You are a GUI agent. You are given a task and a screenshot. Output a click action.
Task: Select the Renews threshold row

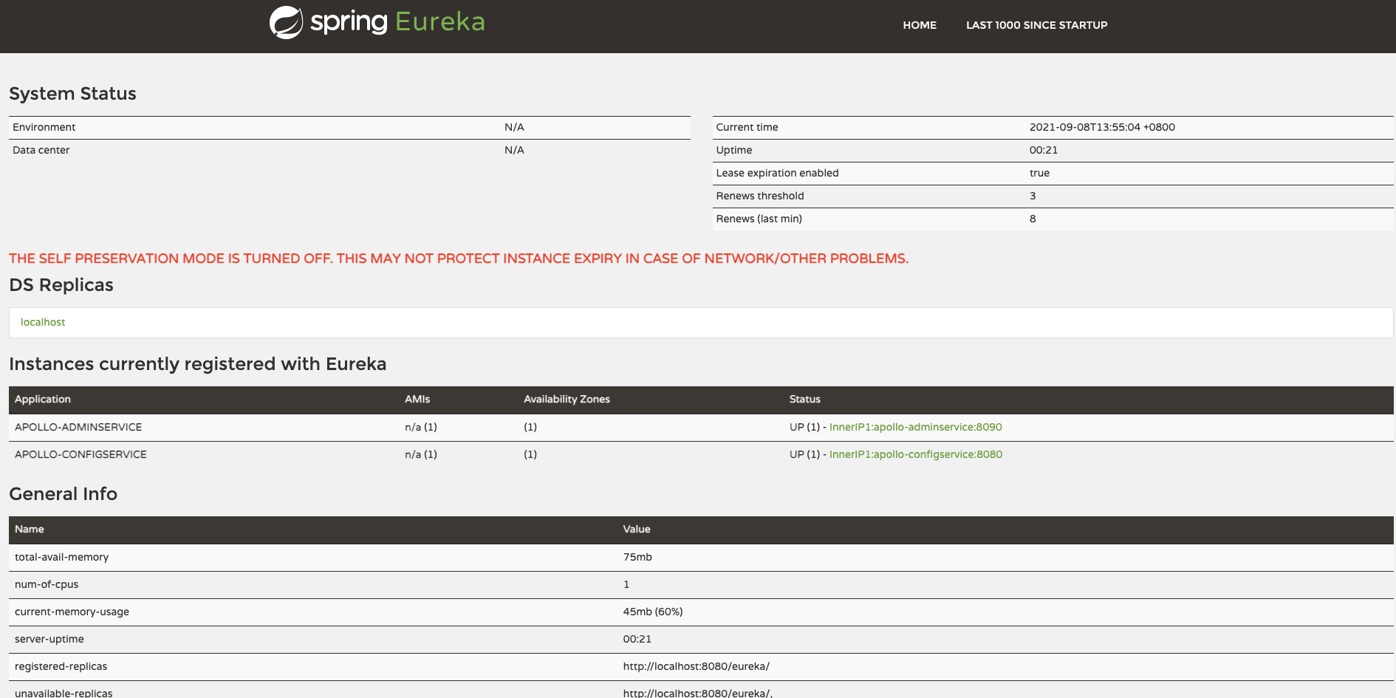point(760,196)
